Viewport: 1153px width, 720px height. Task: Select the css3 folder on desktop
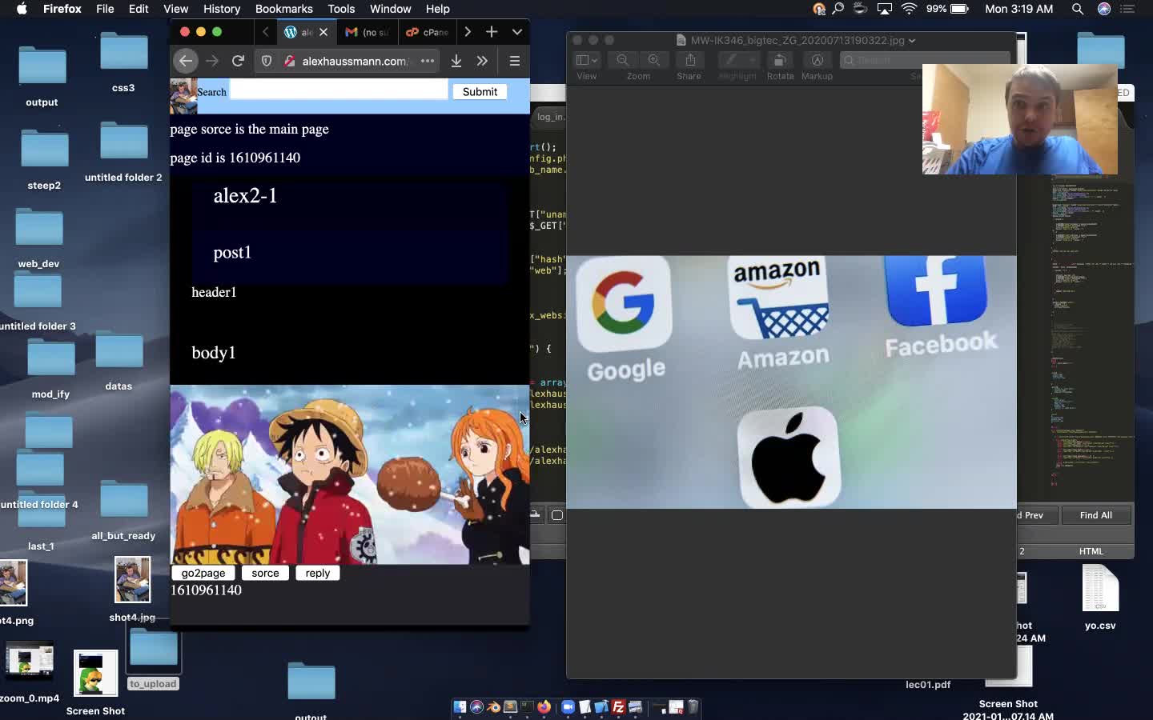pos(123,62)
